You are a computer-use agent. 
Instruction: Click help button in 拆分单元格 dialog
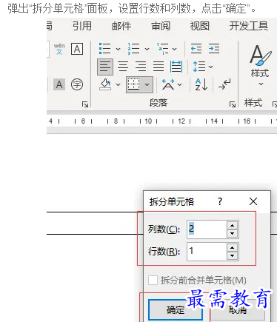click(220, 201)
